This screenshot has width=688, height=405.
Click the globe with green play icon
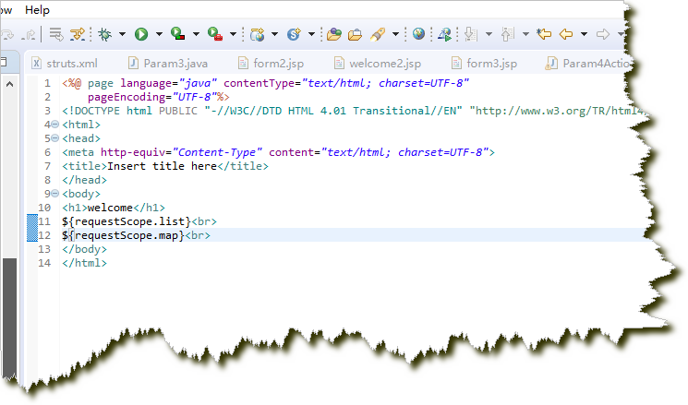(444, 34)
